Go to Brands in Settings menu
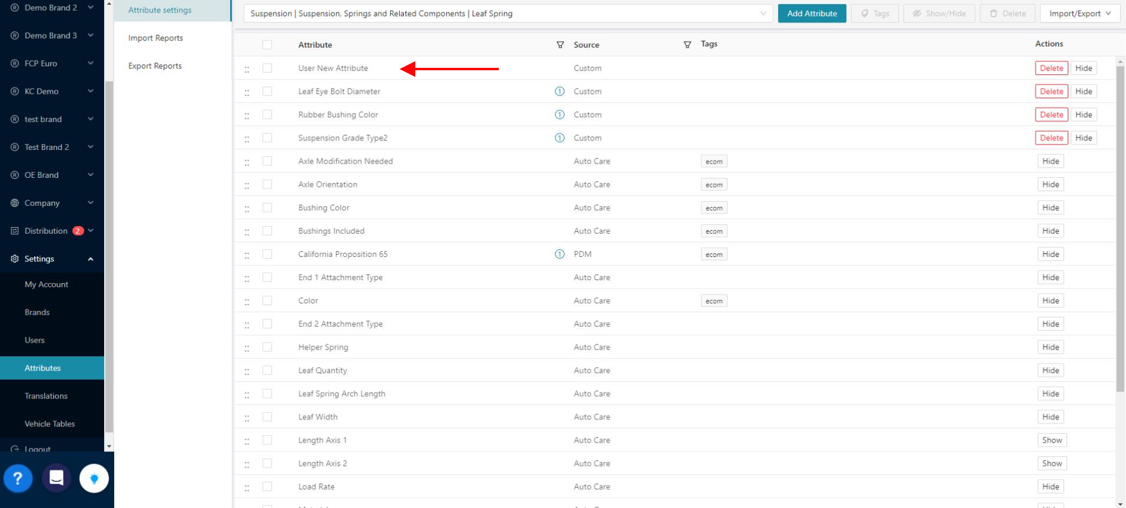This screenshot has width=1126, height=508. point(37,312)
